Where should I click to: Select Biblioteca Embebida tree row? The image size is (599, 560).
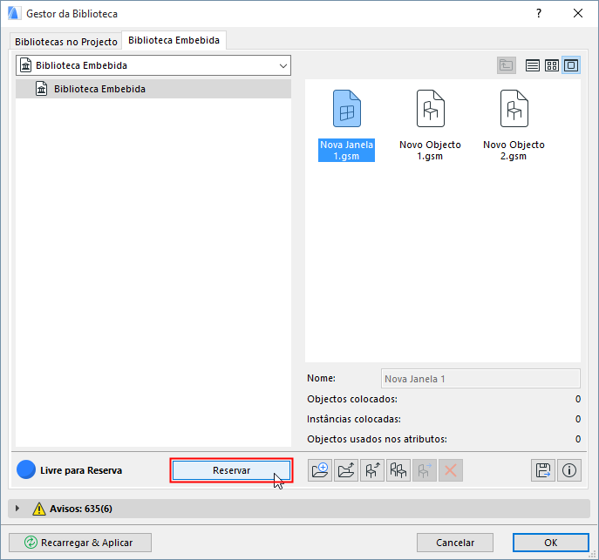[x=153, y=89]
